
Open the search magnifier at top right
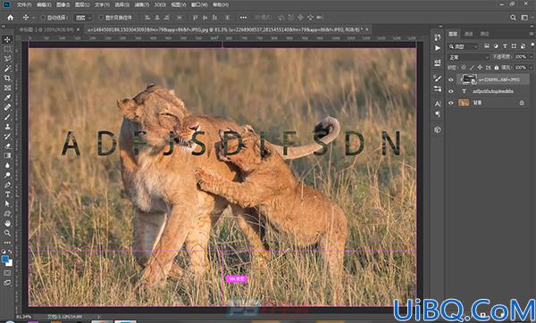[x=513, y=18]
